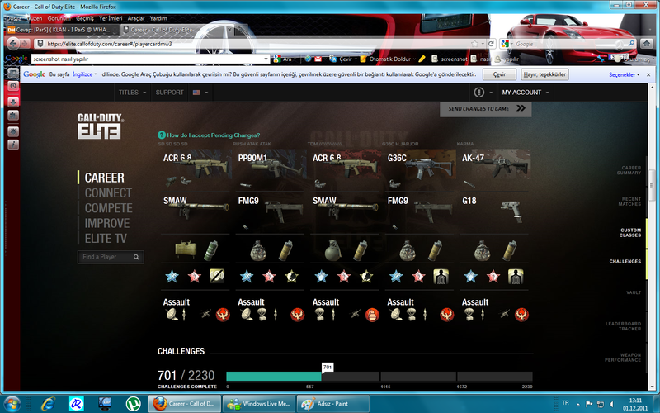
Task: Expand the MY ACCOUNT dropdown
Action: click(x=525, y=93)
